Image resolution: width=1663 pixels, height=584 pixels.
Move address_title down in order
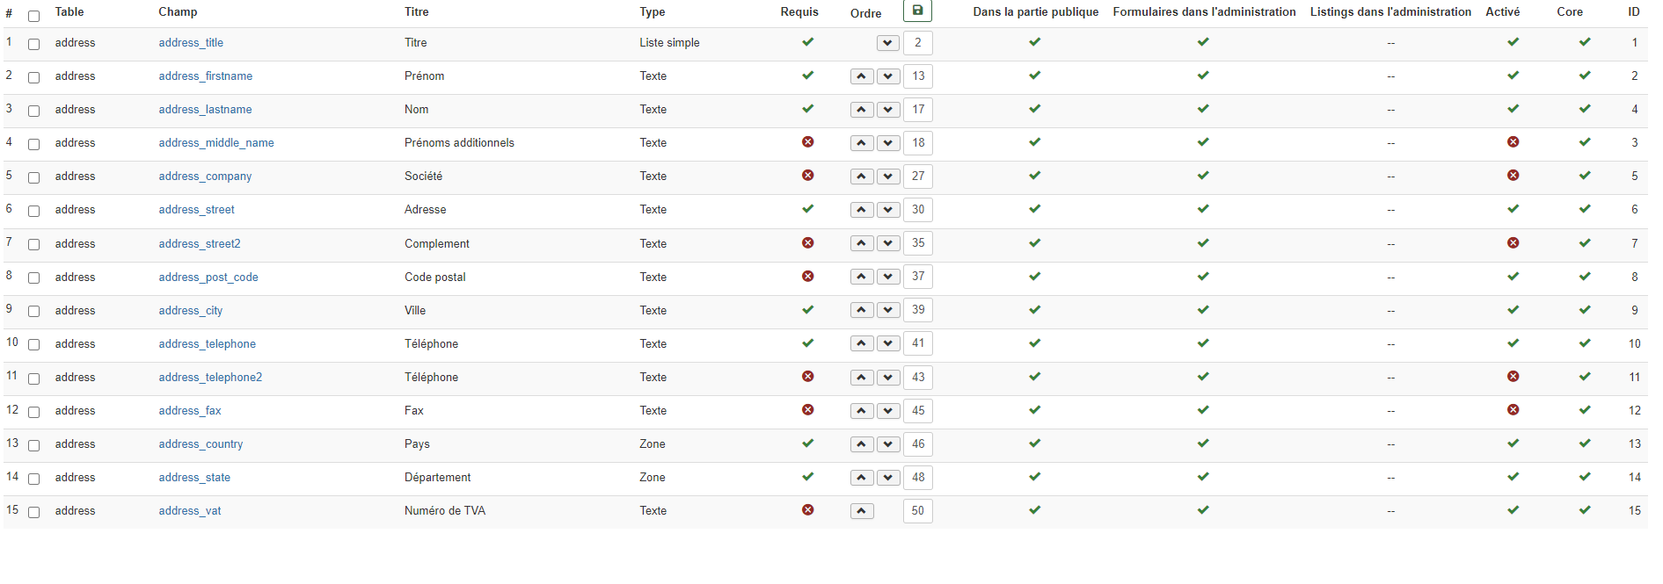tap(888, 43)
